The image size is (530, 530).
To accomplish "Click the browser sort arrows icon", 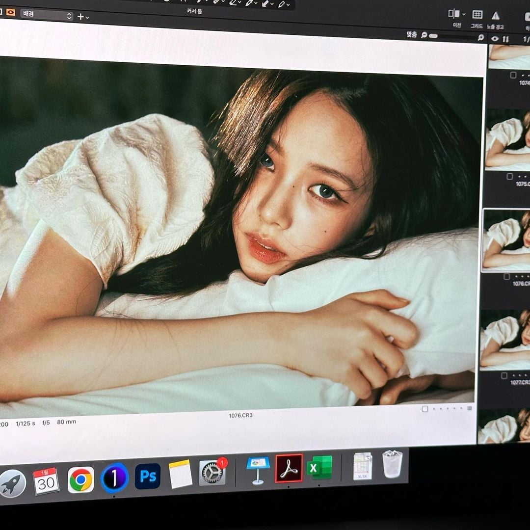I will pyautogui.click(x=506, y=39).
